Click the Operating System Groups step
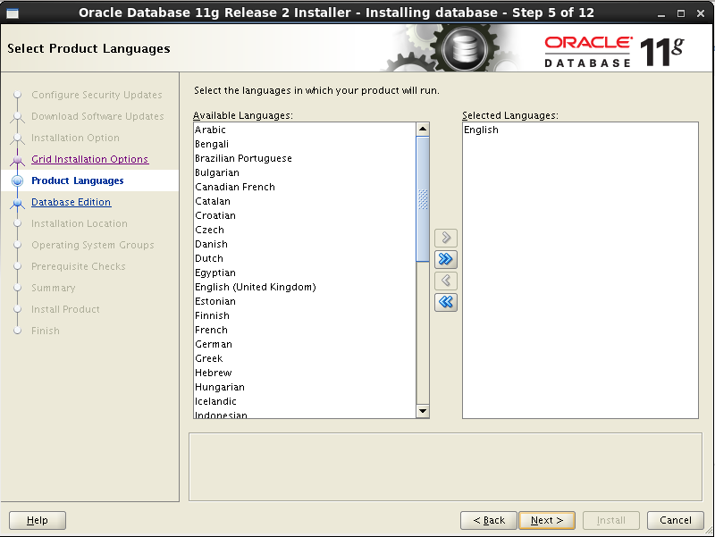This screenshot has width=715, height=537. click(93, 245)
